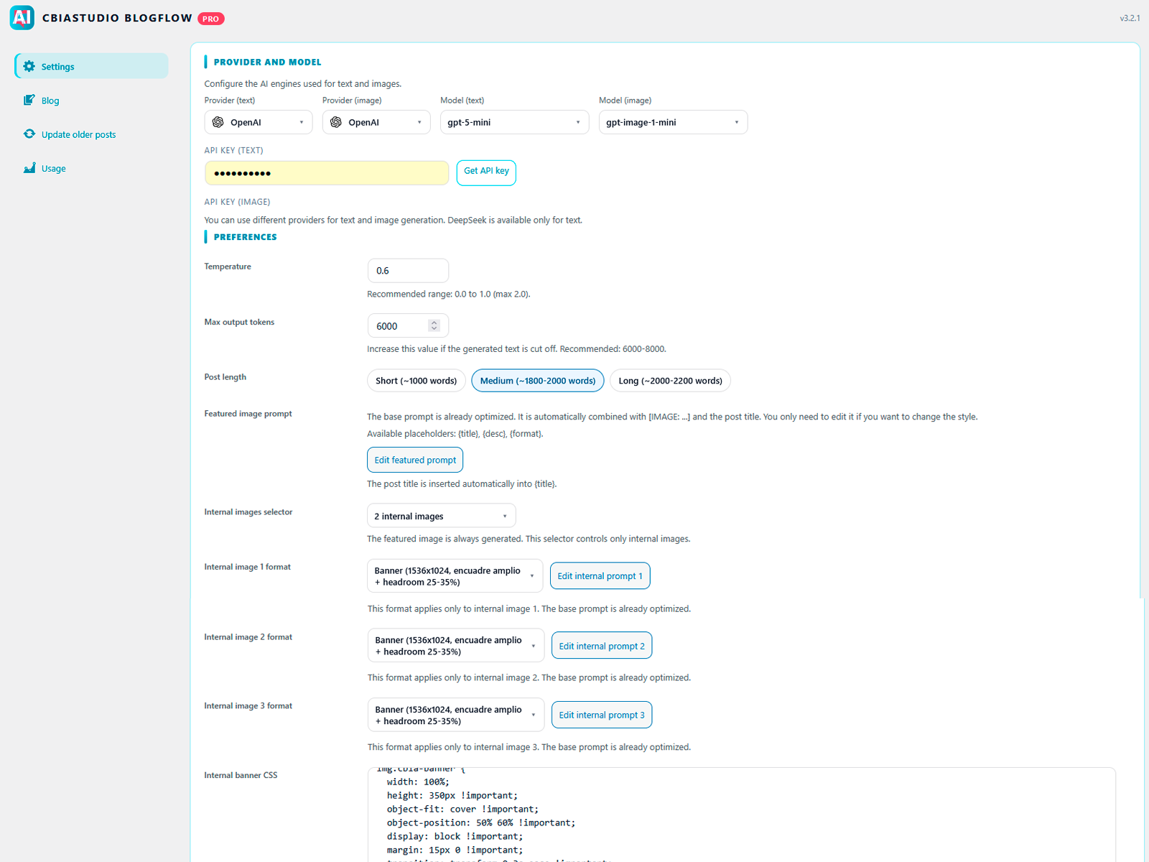Switch to the Blog section
This screenshot has width=1149, height=862.
click(50, 100)
